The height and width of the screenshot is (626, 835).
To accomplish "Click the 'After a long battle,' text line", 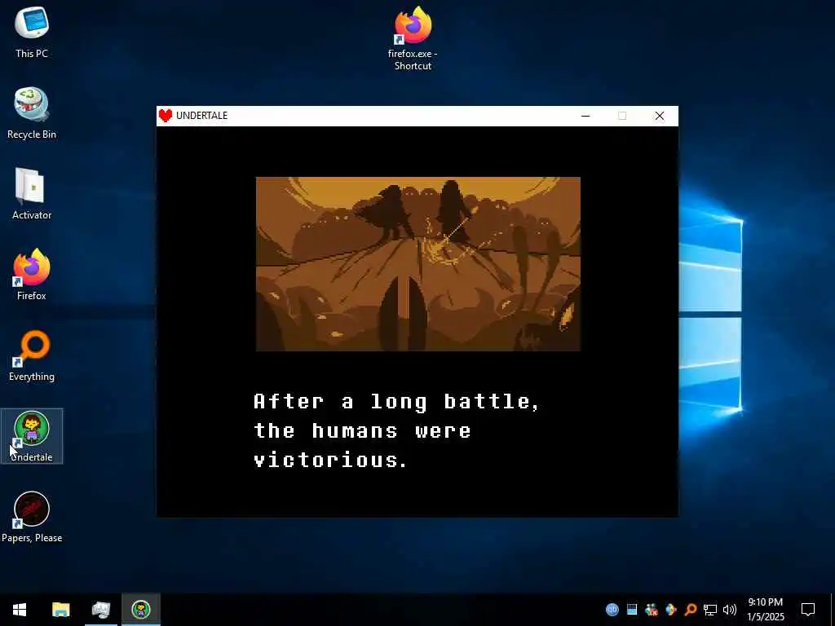I will (396, 402).
